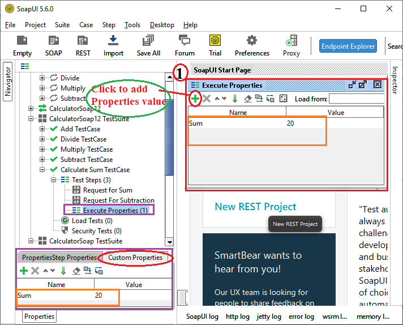The height and width of the screenshot is (325, 403).
Task: Open the Suite menu
Action: coord(62,25)
